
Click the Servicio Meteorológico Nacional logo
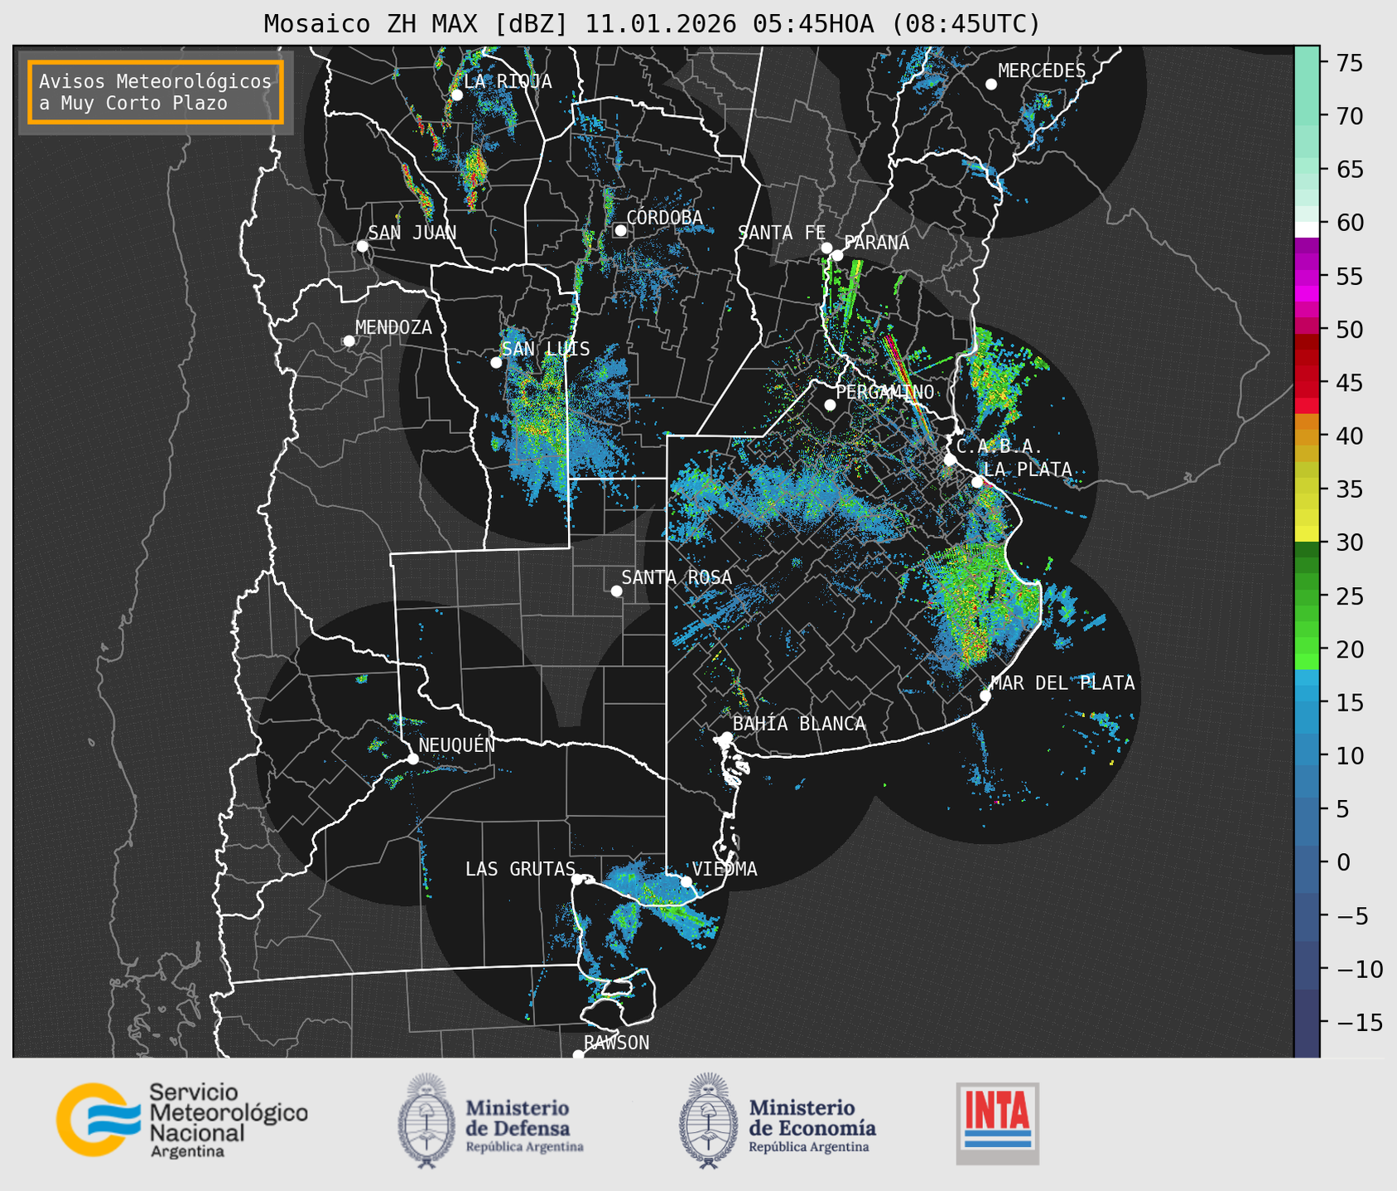pos(181,1120)
